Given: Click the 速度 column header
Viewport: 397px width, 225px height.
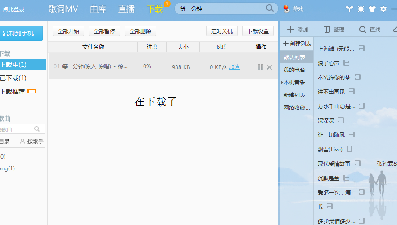Looking at the screenshot, I should click(x=222, y=47).
